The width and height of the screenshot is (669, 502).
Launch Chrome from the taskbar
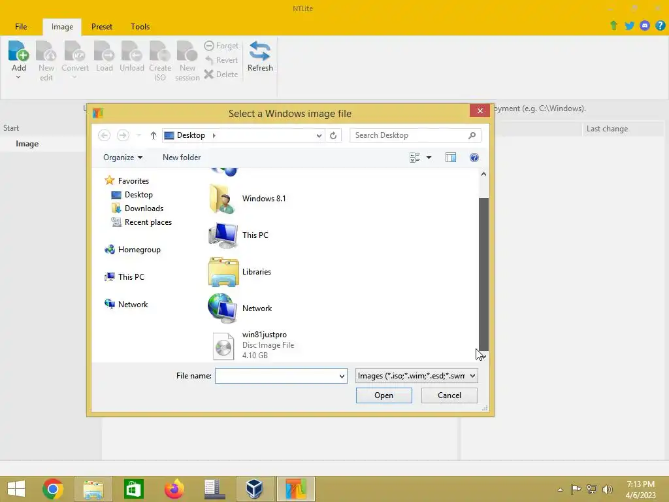pos(53,489)
